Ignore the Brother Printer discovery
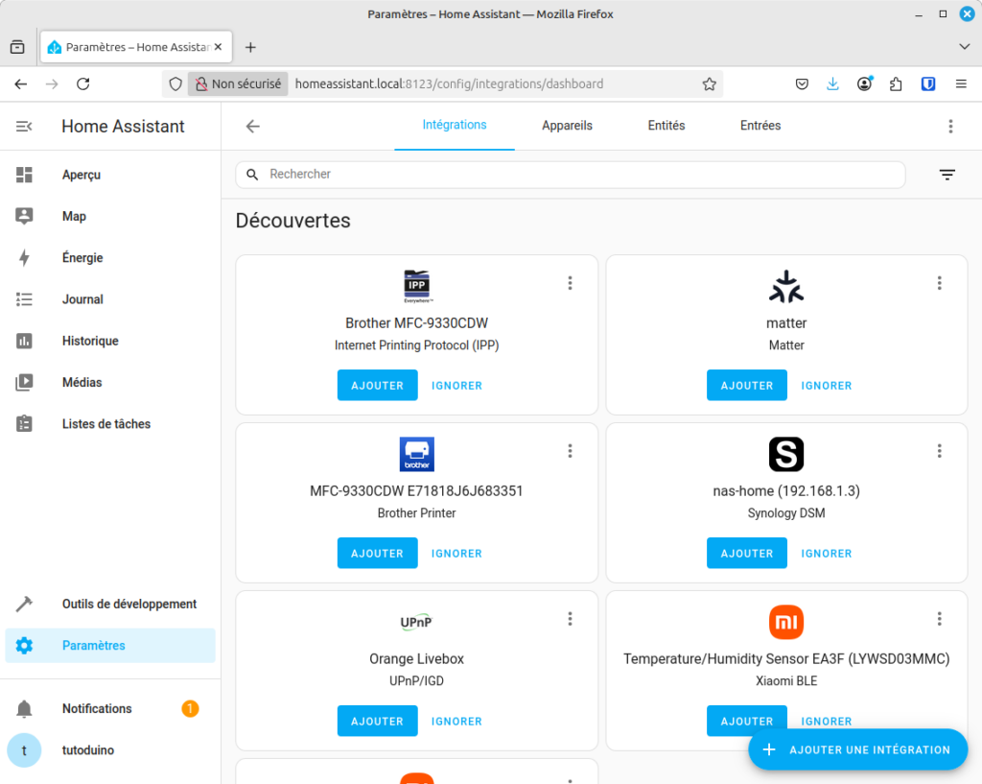982x784 pixels. coord(456,554)
